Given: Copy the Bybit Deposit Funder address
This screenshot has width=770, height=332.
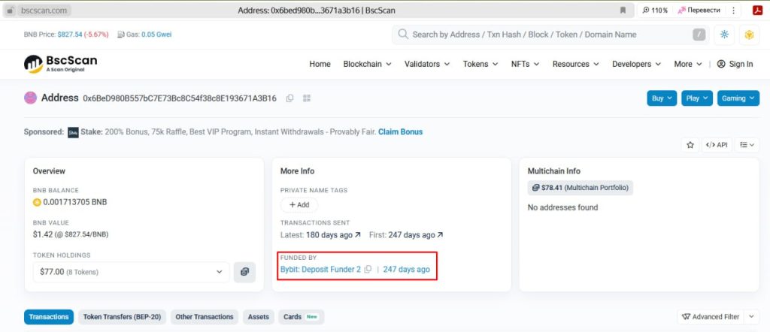Looking at the screenshot, I should click(x=368, y=270).
